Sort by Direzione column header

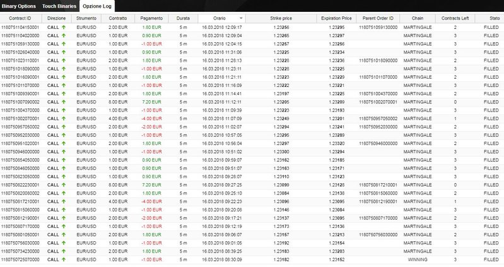pos(56,18)
